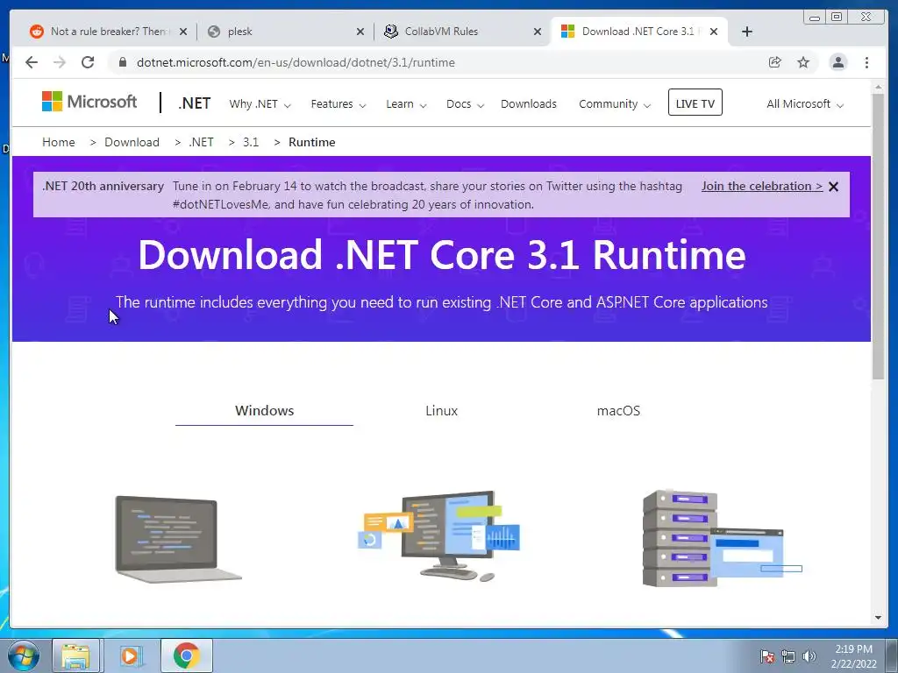The height and width of the screenshot is (673, 898).
Task: Open the share this page icon
Action: coord(775,62)
